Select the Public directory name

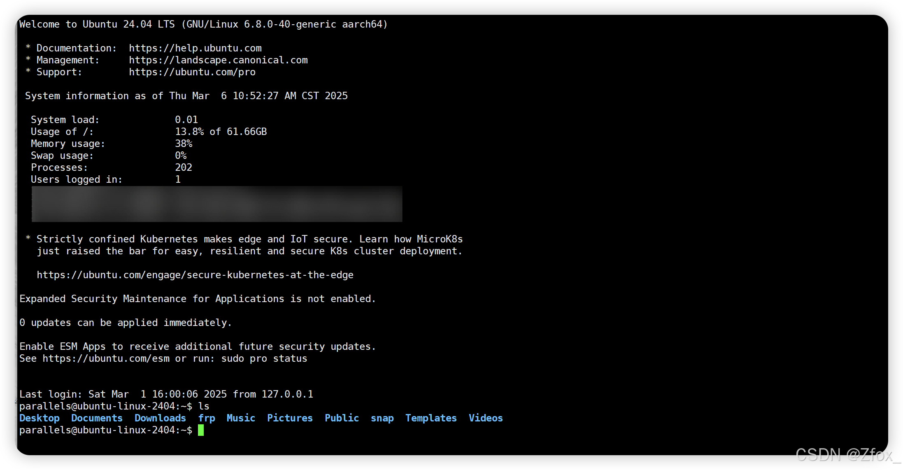point(342,418)
